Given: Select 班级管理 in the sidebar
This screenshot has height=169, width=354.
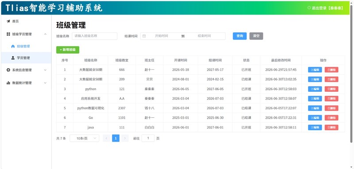Looking at the screenshot, I should (x=26, y=46).
